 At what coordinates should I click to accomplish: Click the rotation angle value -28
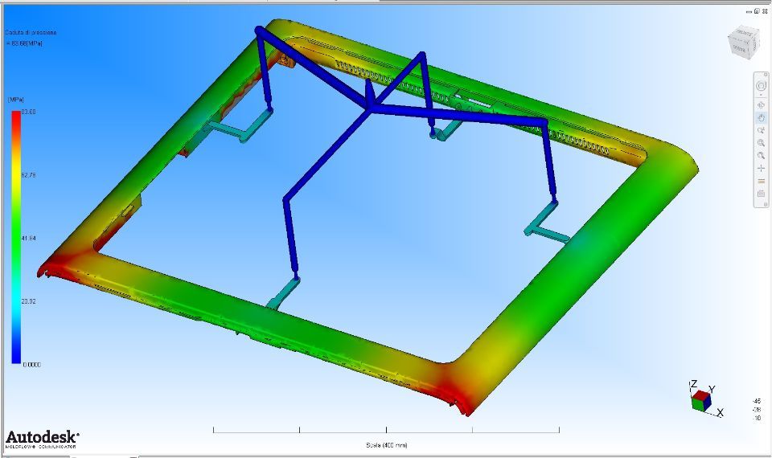pyautogui.click(x=758, y=409)
